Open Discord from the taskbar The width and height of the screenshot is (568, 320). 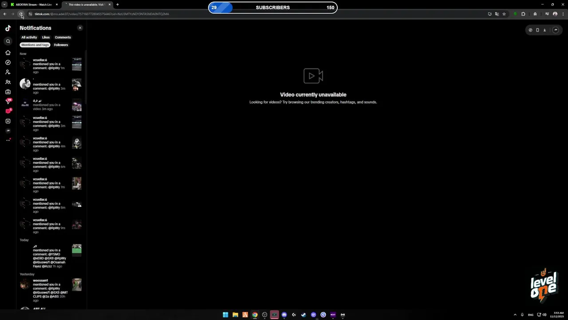(x=284, y=315)
